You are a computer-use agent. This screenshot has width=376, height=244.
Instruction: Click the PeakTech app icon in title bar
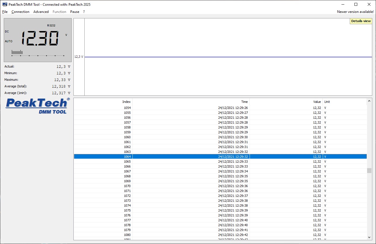point(5,4)
